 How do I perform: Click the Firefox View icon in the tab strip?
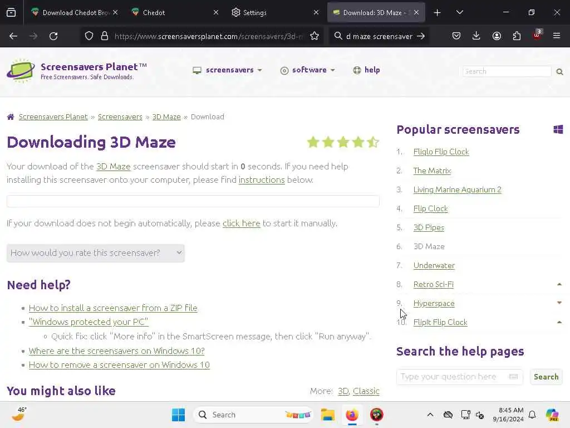tap(11, 12)
